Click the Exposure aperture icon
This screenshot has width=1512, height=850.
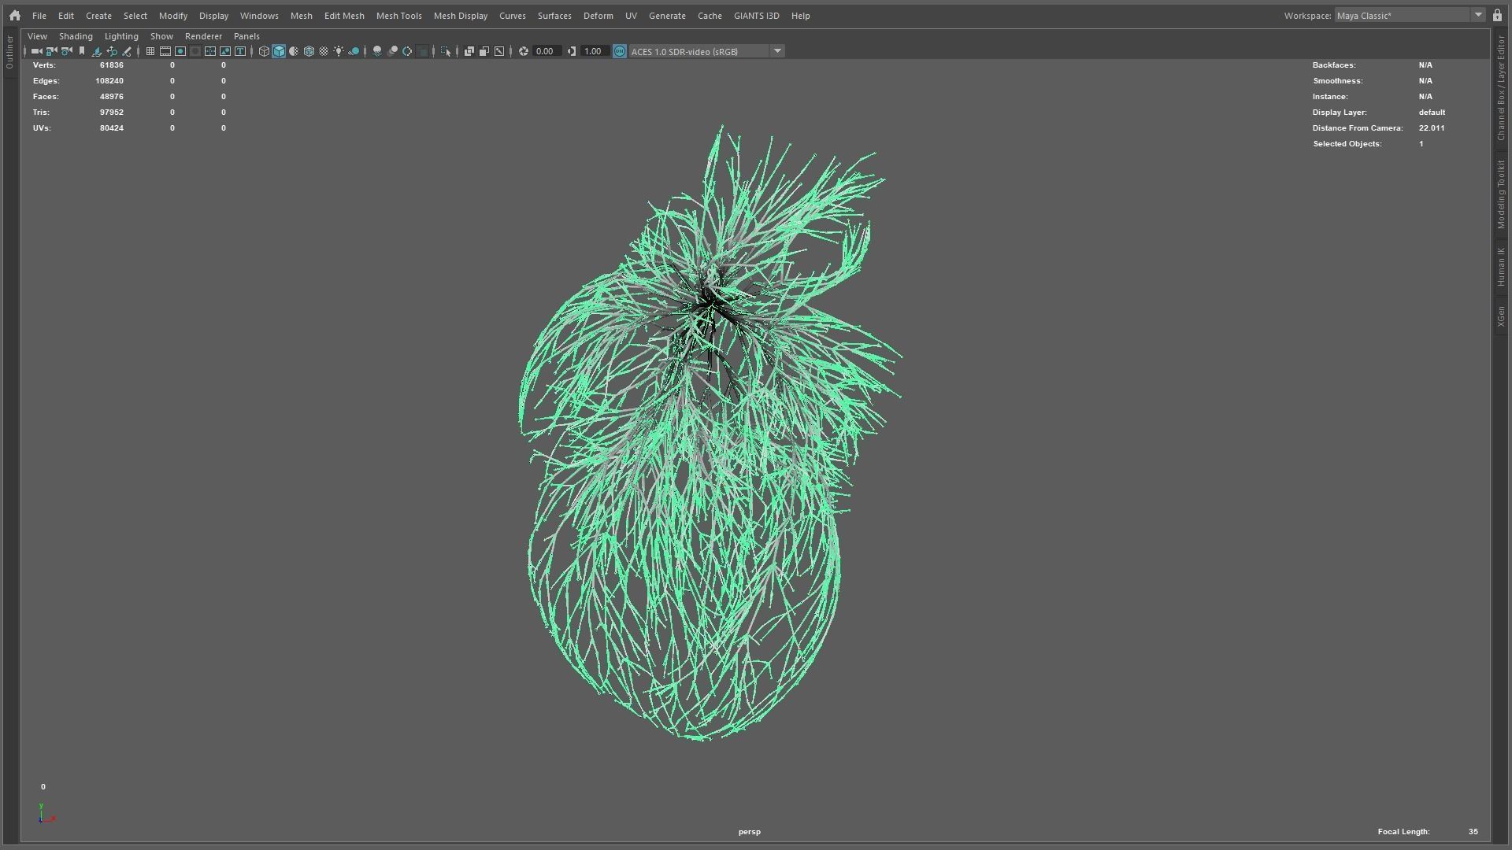[523, 51]
